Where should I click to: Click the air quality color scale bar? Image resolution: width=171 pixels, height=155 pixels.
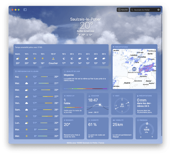tap(85, 89)
